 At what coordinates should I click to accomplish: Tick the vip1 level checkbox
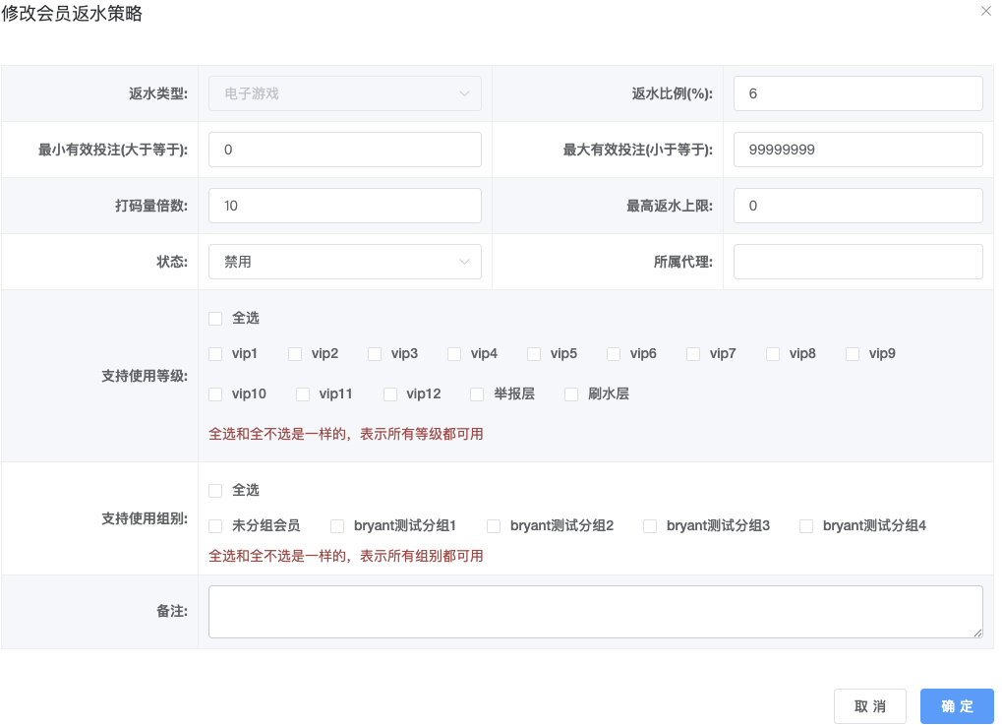(215, 354)
